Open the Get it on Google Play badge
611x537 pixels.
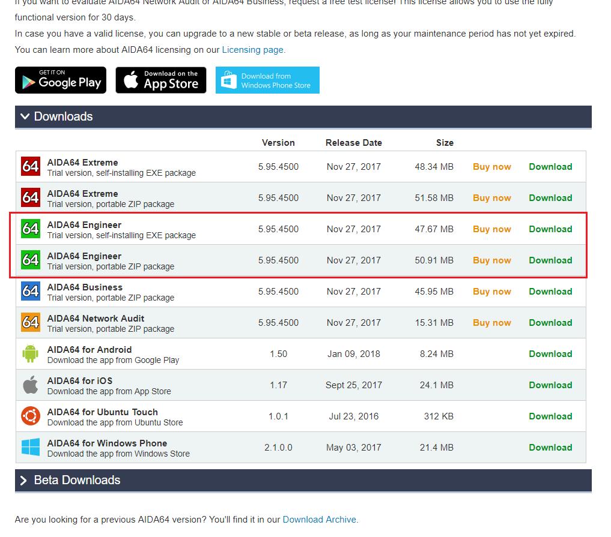(61, 80)
